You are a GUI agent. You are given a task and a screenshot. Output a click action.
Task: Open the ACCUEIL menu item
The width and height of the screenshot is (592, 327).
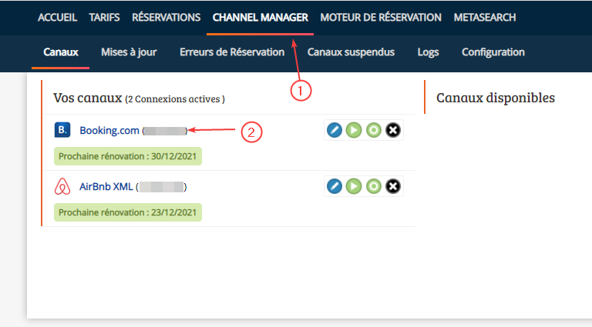[x=58, y=17]
